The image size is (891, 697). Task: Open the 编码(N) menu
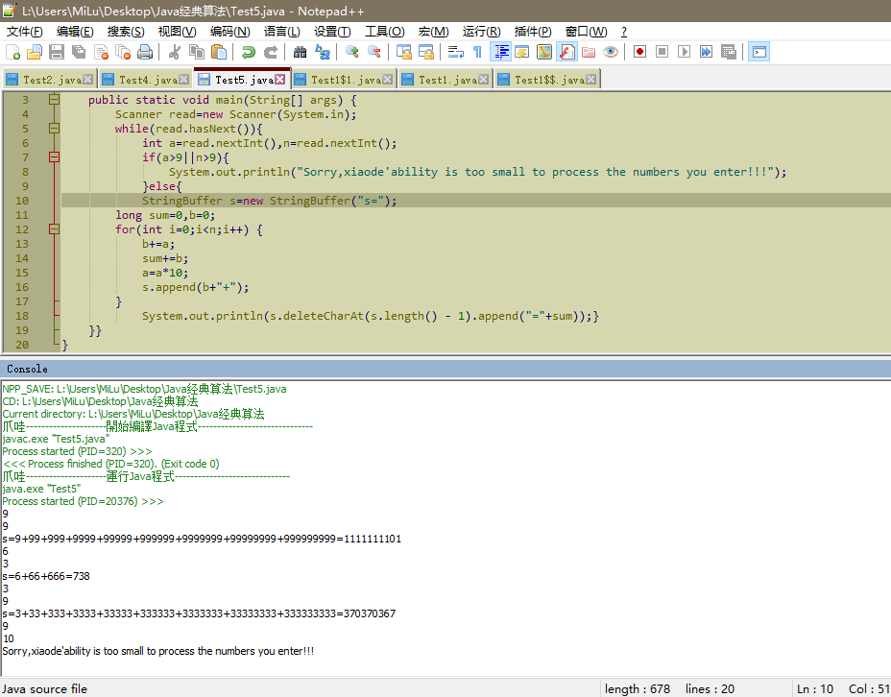[229, 32]
